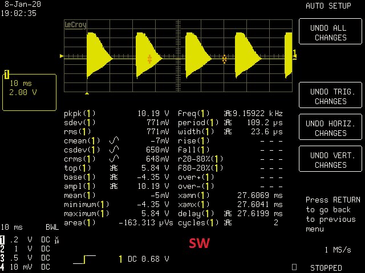The width and height of the screenshot is (365, 273).
Task: Click the rms(1) measurement row
Action: [116, 131]
